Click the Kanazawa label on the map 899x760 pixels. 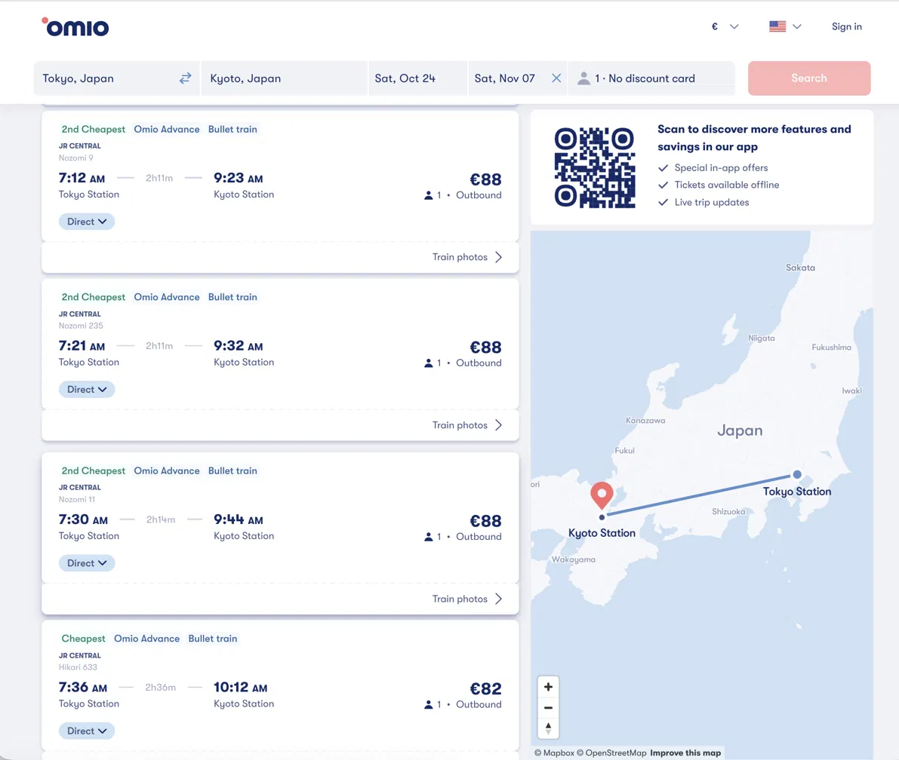coord(645,421)
